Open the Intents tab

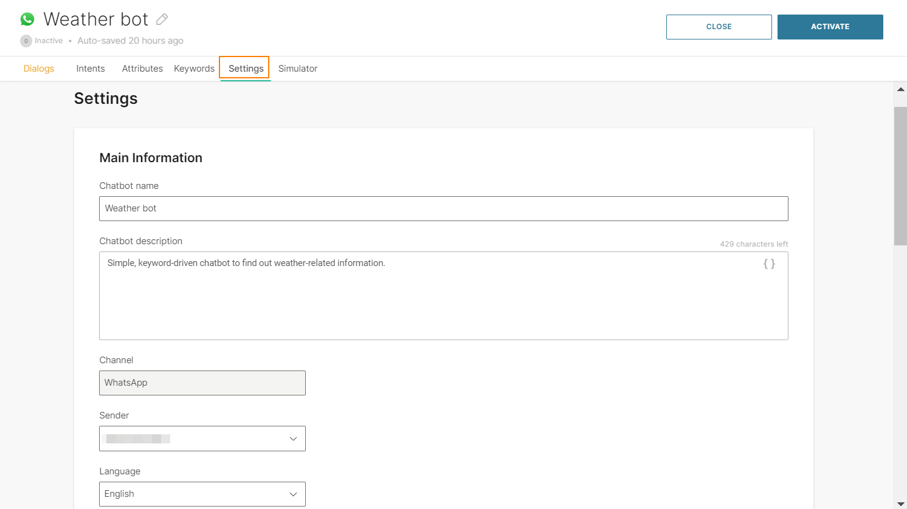[91, 69]
